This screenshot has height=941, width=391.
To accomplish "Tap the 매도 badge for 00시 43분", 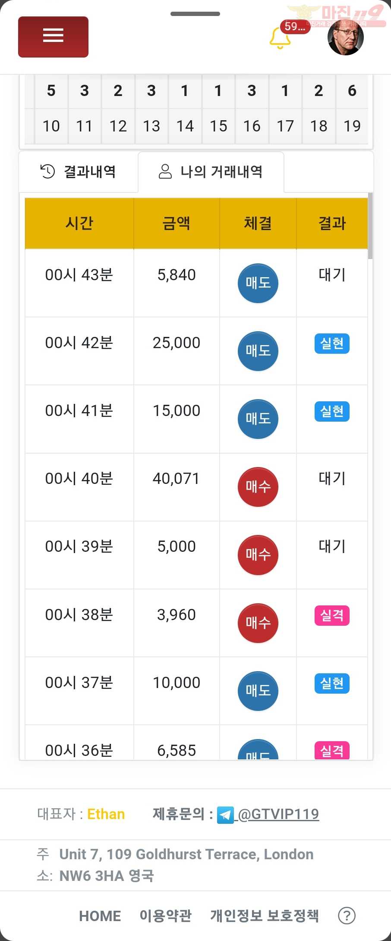I will click(x=258, y=283).
